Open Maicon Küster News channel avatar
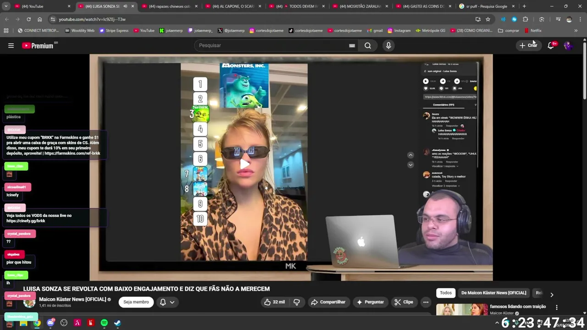Screen dimensions: 587x330 tap(29, 302)
